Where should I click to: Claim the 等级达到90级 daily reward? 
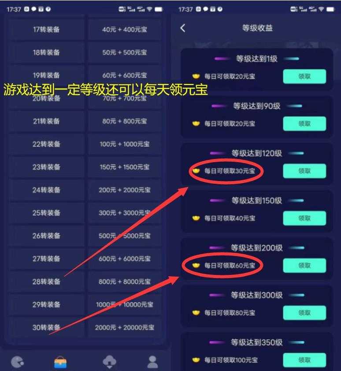pyautogui.click(x=304, y=123)
